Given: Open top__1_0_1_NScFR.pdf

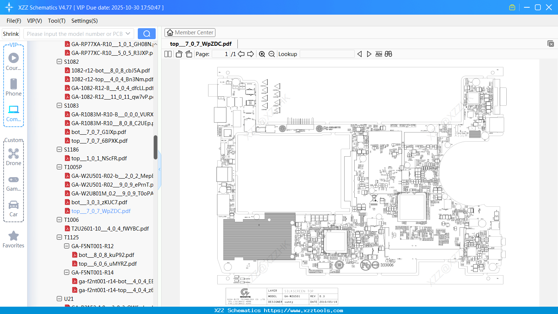Looking at the screenshot, I should click(99, 158).
